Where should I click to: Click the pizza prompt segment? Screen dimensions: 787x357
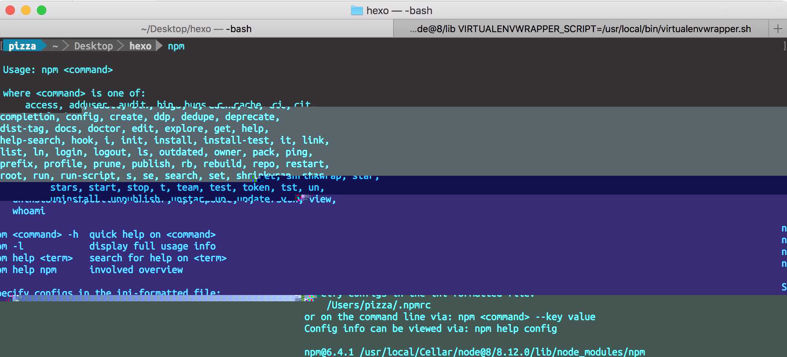[22, 46]
